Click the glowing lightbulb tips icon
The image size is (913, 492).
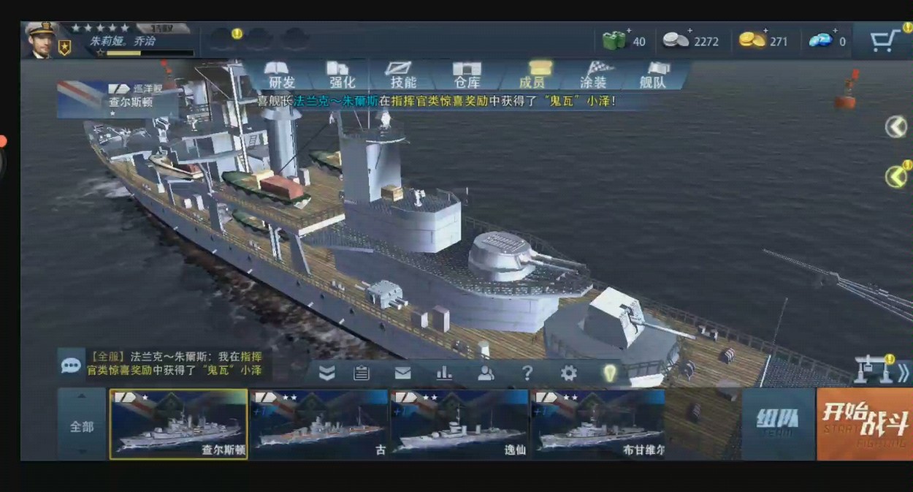point(609,373)
